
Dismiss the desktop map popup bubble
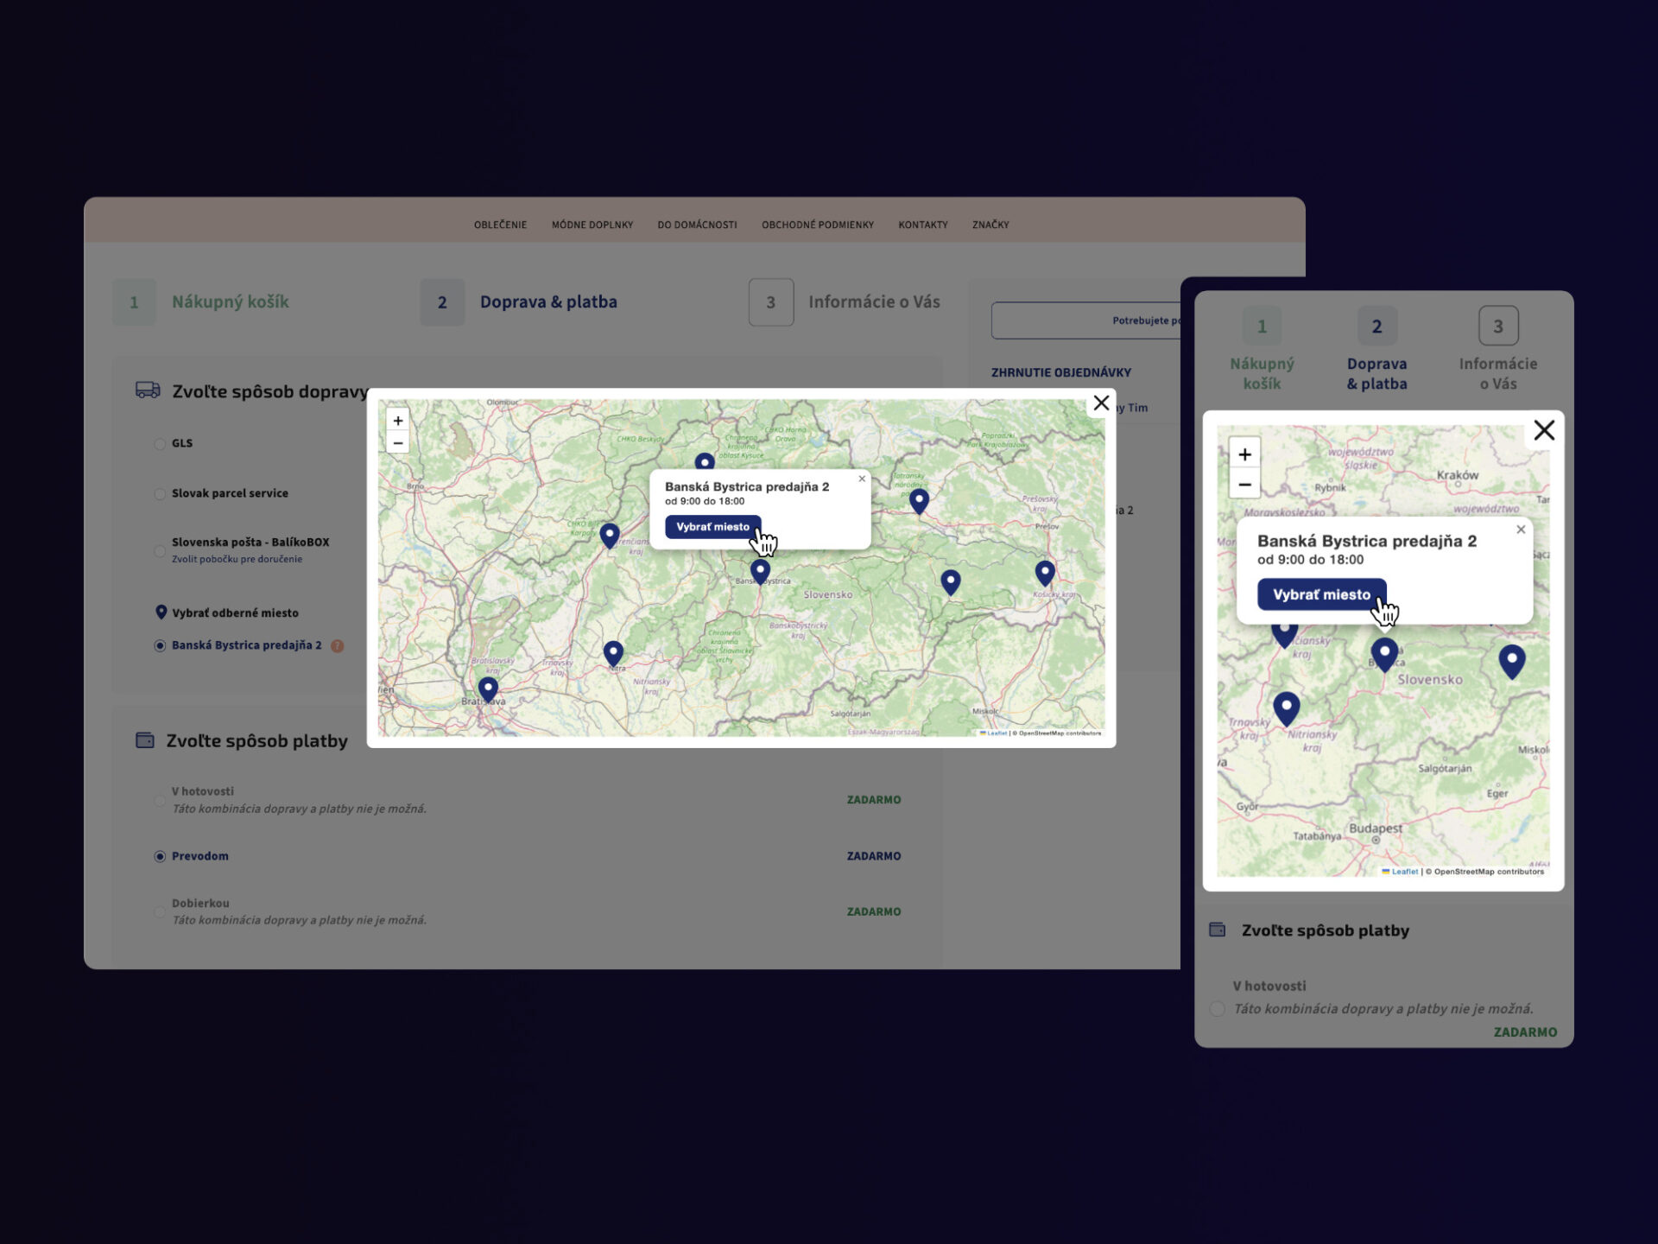[x=862, y=479]
